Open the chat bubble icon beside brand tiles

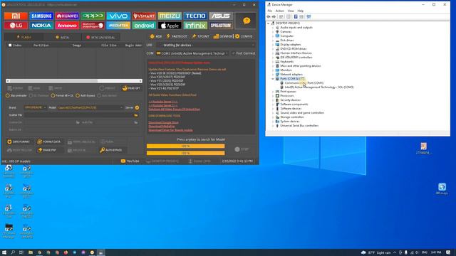[246, 21]
